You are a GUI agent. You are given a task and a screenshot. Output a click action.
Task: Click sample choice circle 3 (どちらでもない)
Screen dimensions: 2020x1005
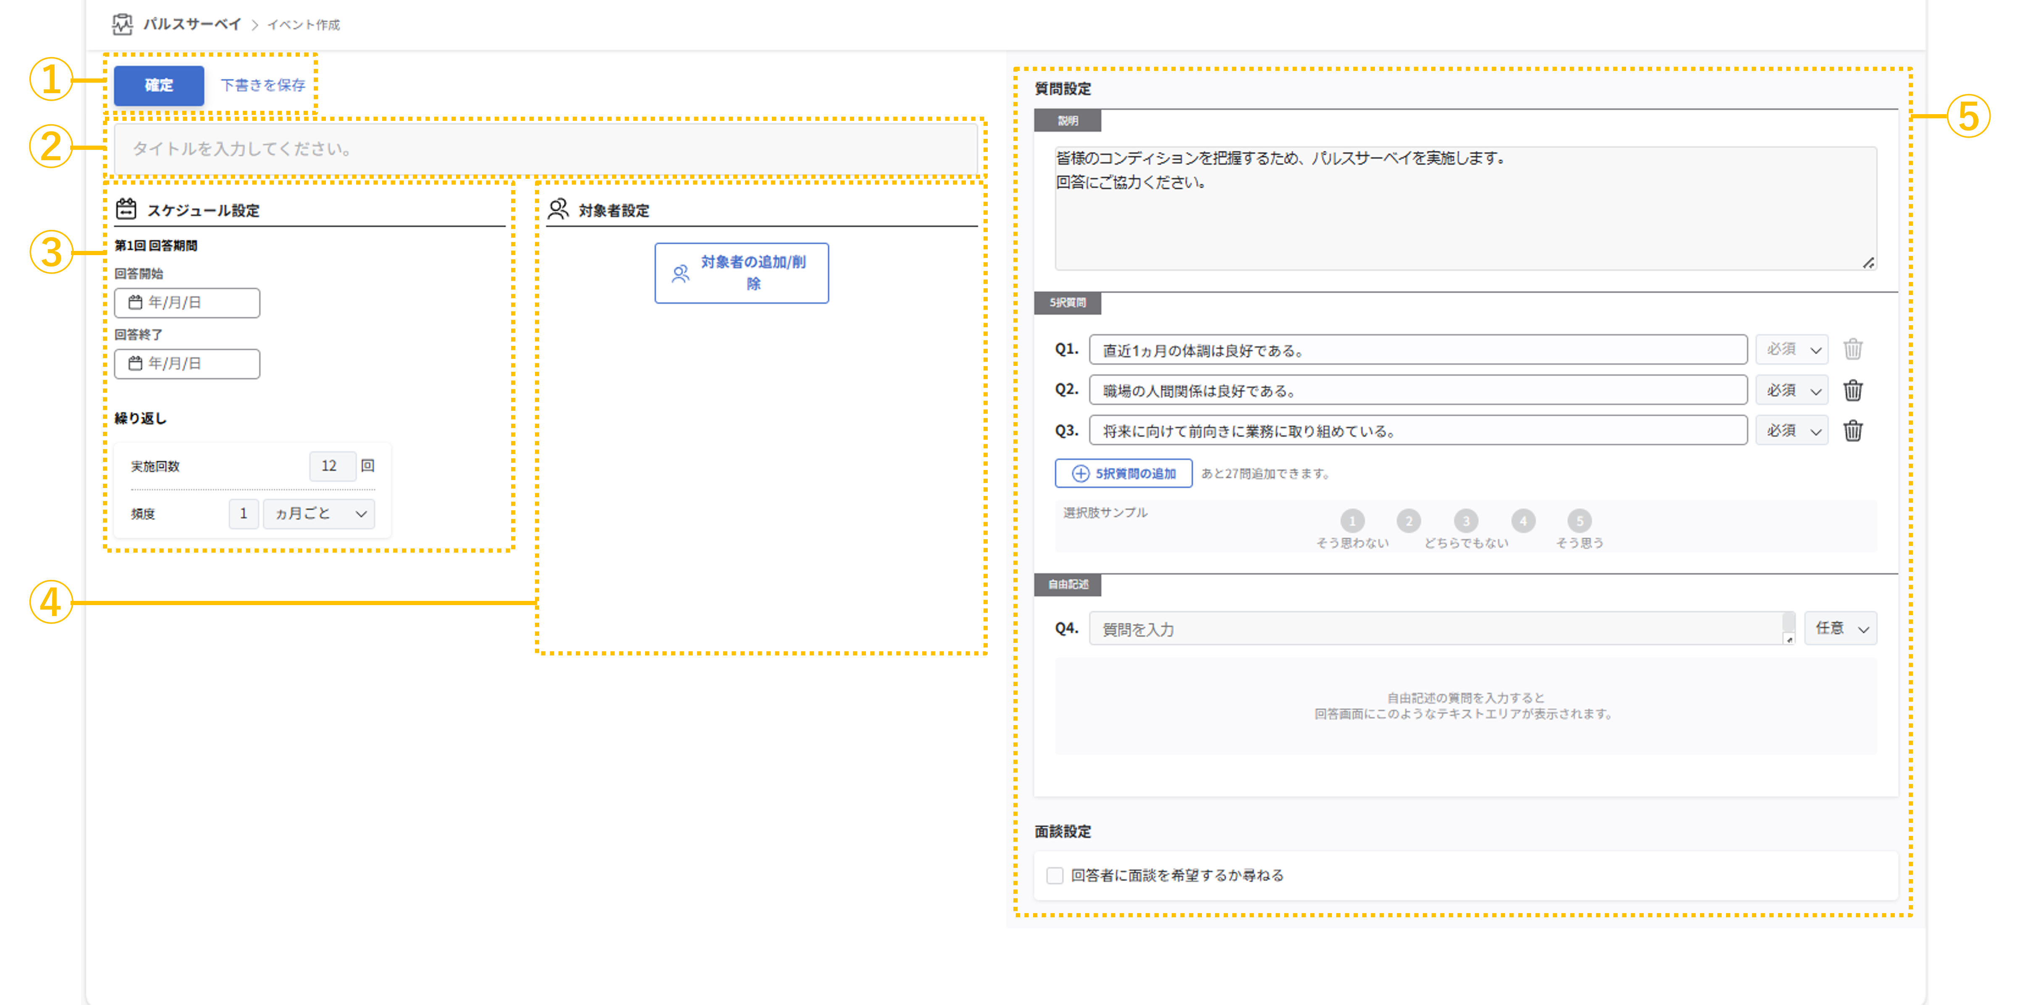[1466, 521]
